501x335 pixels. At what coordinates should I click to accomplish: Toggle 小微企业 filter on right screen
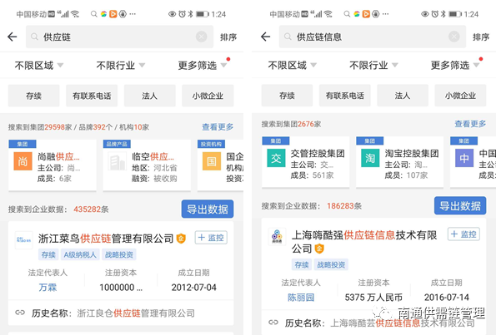pyautogui.click(x=460, y=96)
